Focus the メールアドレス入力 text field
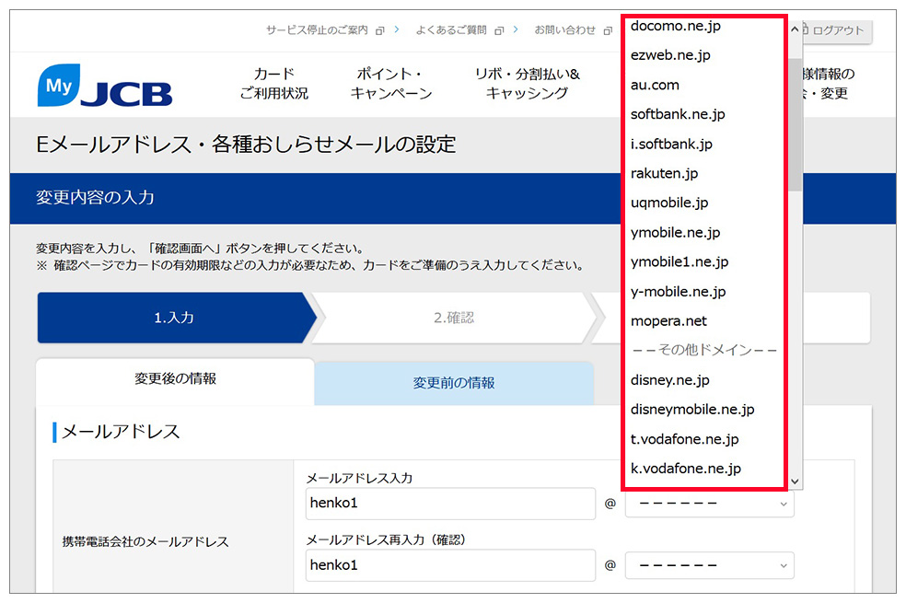Screen dimensions: 906x603 point(450,503)
